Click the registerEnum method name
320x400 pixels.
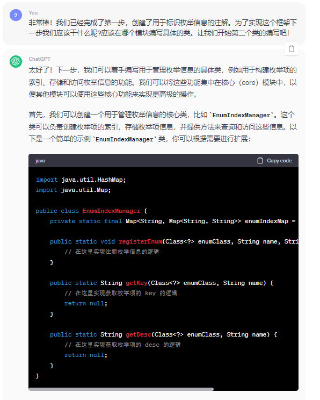click(x=140, y=241)
